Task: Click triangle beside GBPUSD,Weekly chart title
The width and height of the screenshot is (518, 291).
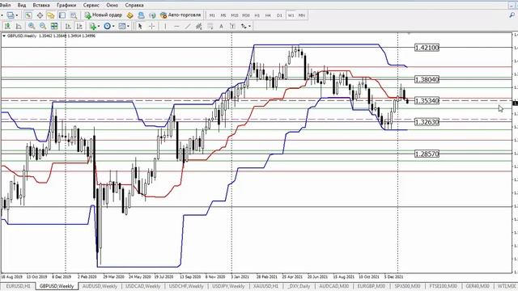Action: 4,36
